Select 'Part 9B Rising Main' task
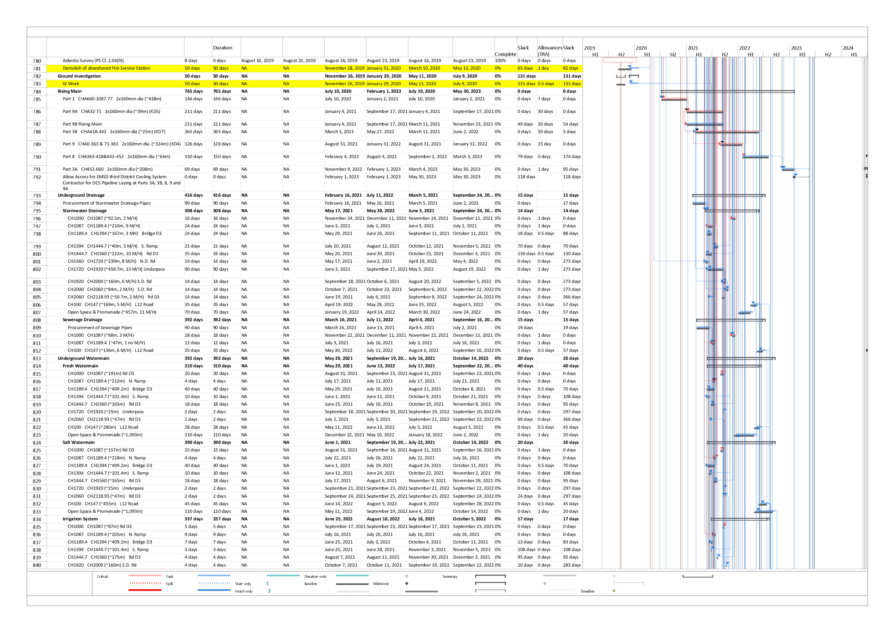The width and height of the screenshot is (895, 633). 82,125
